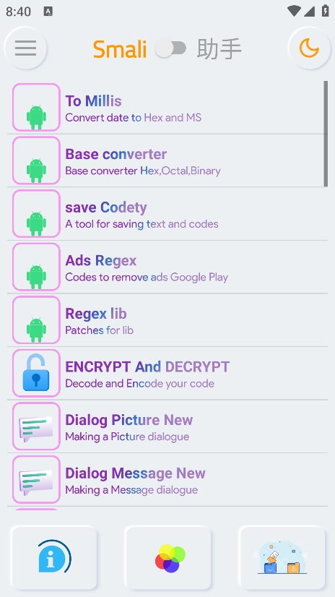Click the blue padlock icon

tap(36, 373)
